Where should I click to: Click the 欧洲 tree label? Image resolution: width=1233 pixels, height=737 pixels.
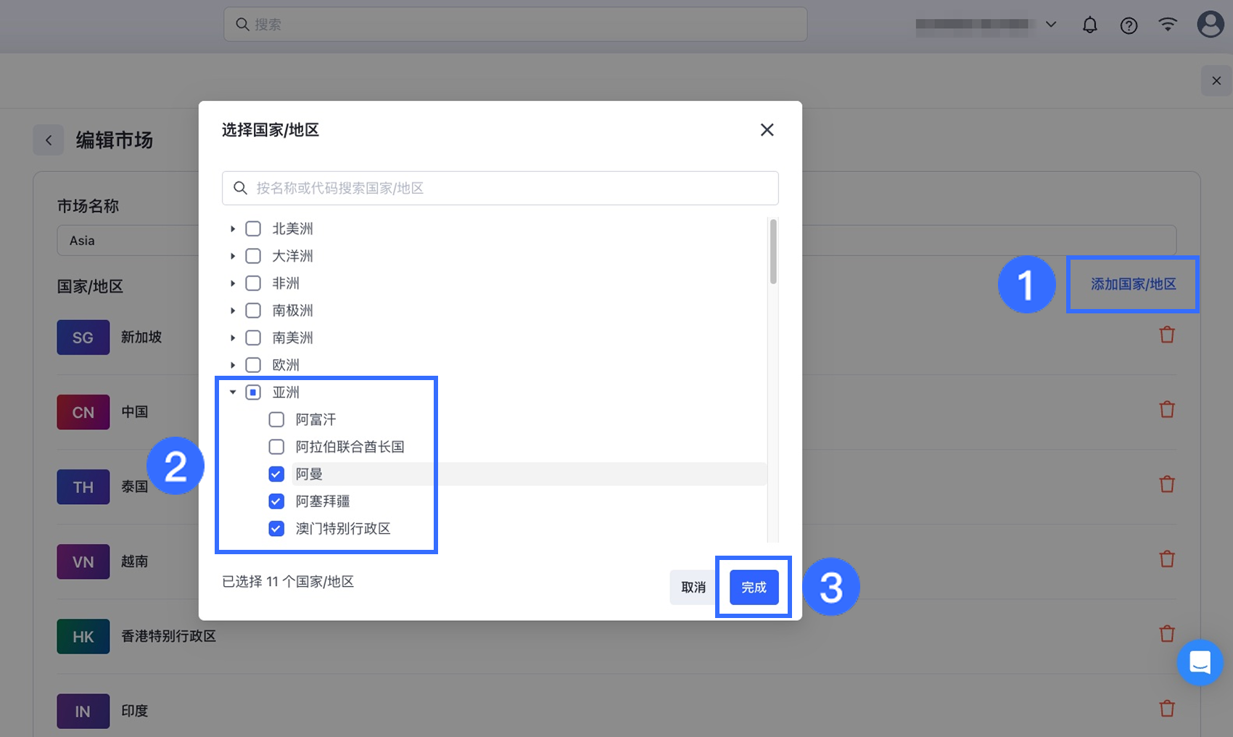point(286,365)
